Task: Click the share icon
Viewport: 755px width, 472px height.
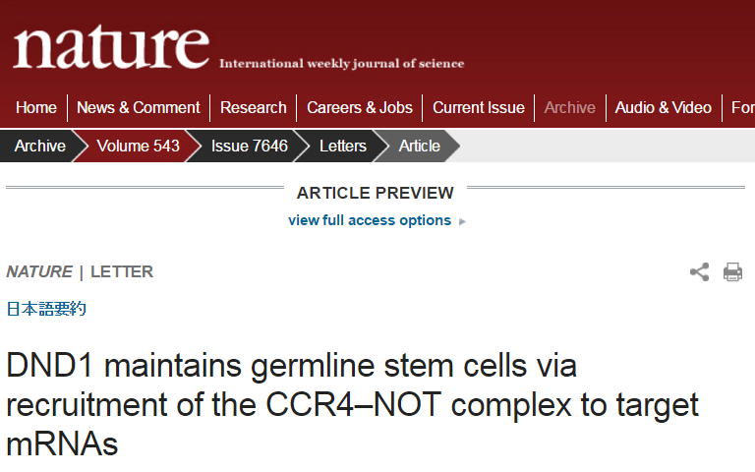Action: (x=699, y=272)
